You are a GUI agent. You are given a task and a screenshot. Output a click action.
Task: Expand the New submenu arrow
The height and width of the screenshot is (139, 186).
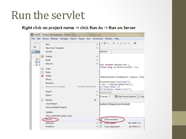tap(97, 44)
